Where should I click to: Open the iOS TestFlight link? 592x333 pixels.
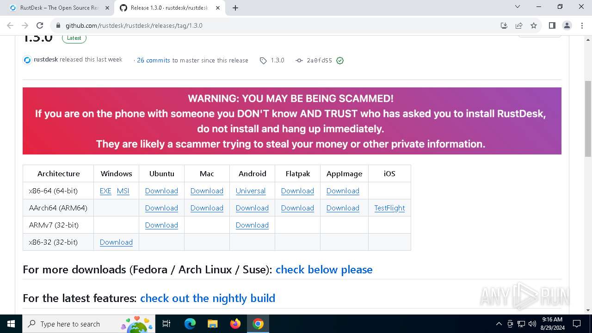pos(389,208)
